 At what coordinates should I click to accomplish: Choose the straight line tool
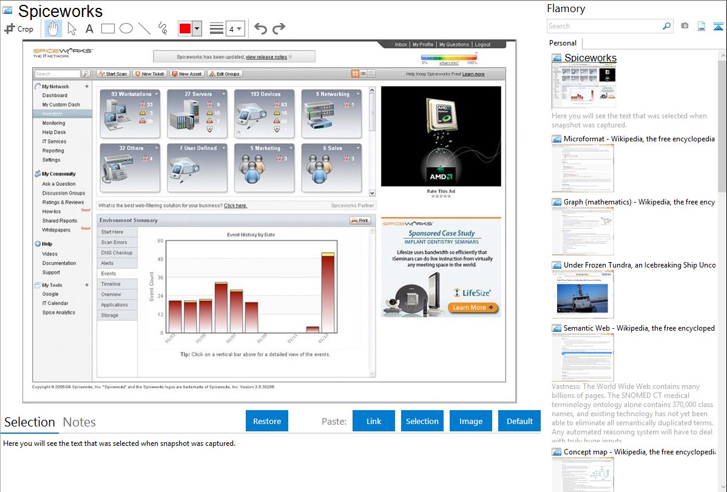pos(144,29)
